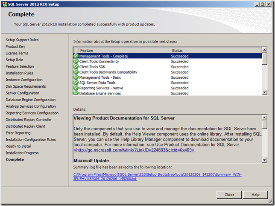
Task: Click the SQL Server Setup title bar icon
Action: pos(5,4)
